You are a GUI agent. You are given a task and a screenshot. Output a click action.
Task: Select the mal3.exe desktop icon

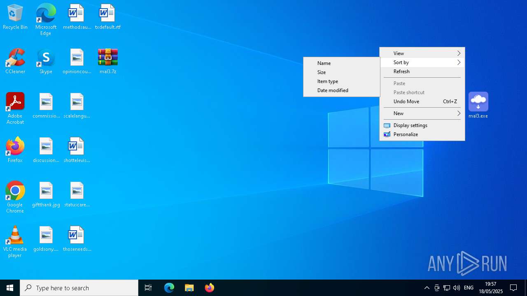(x=478, y=106)
